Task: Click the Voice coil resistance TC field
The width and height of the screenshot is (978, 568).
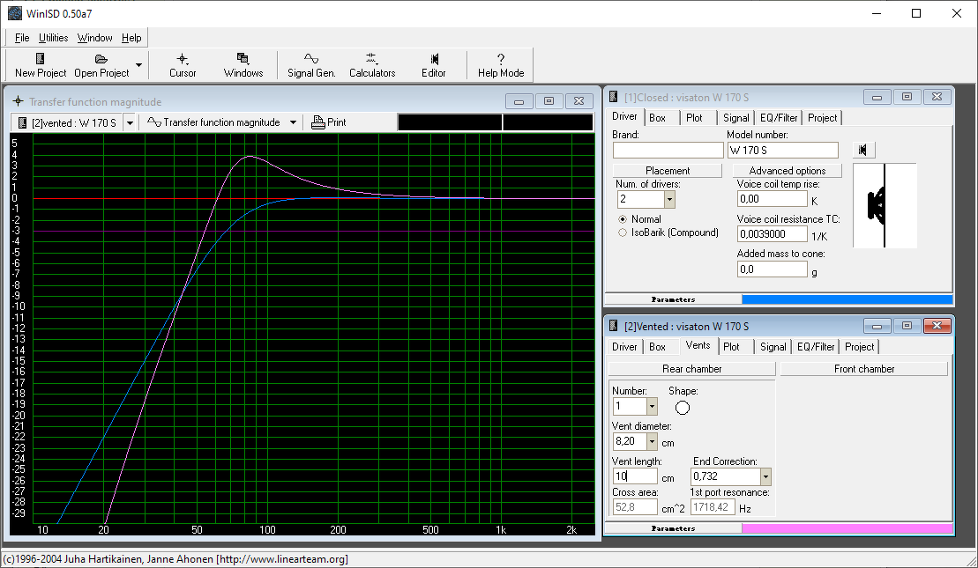Action: click(773, 234)
